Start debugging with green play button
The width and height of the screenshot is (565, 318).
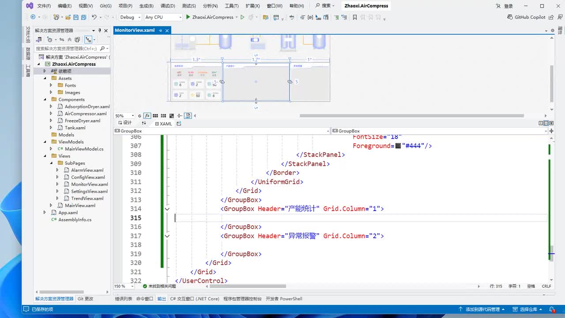point(188,17)
